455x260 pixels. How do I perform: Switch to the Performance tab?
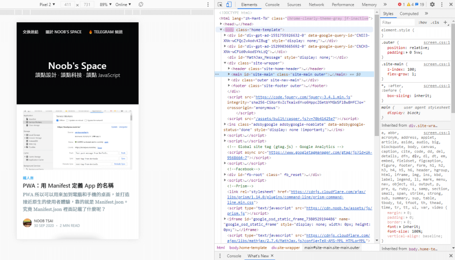343,4
